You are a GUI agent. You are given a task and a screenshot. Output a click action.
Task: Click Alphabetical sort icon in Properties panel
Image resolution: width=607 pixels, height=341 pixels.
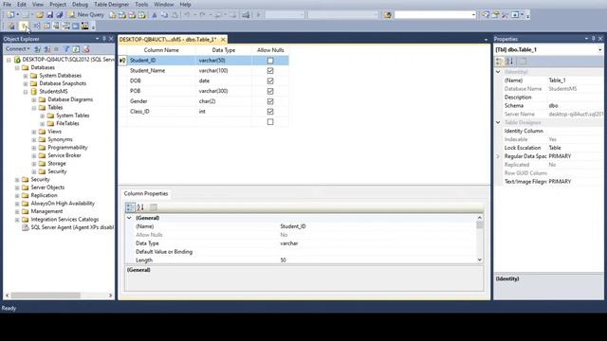[510, 61]
